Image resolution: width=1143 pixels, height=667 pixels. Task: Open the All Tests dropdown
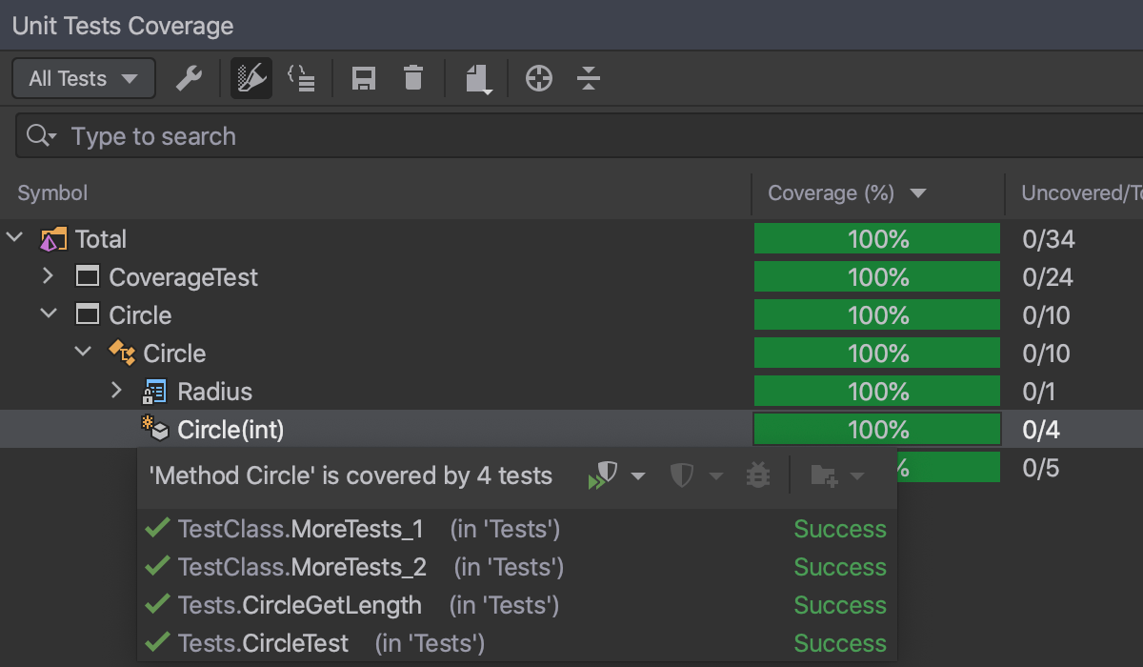(84, 78)
